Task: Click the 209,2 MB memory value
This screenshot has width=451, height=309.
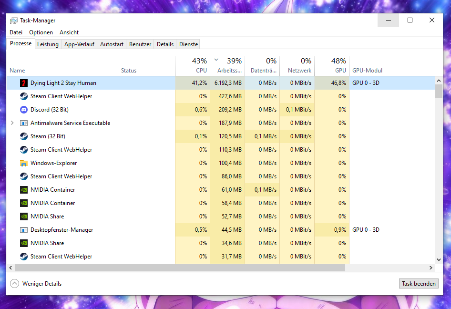Action: (x=230, y=110)
